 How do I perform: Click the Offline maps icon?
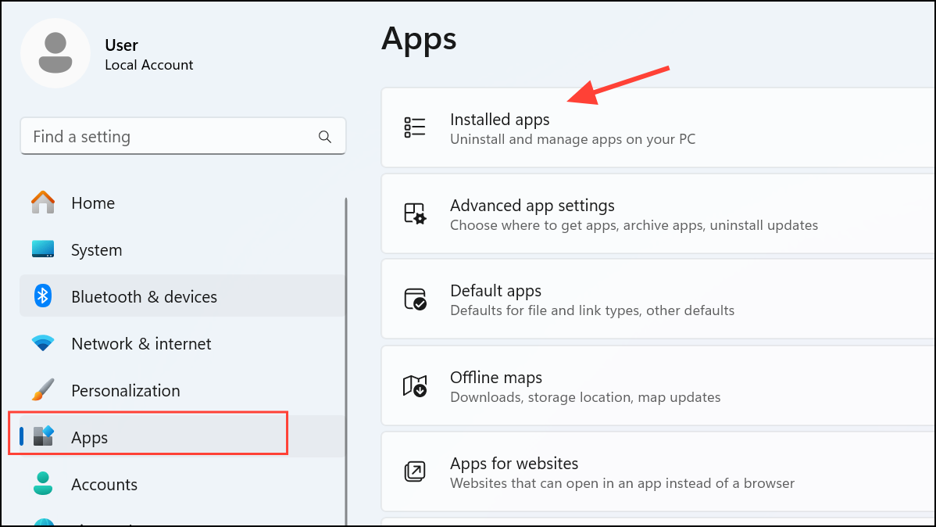click(415, 386)
